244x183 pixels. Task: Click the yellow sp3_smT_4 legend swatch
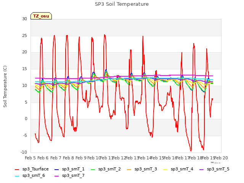tap(165, 169)
